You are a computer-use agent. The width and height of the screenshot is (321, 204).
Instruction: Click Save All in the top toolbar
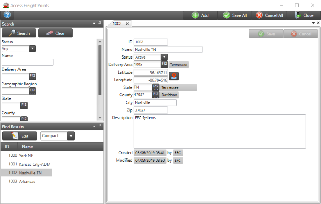click(235, 15)
